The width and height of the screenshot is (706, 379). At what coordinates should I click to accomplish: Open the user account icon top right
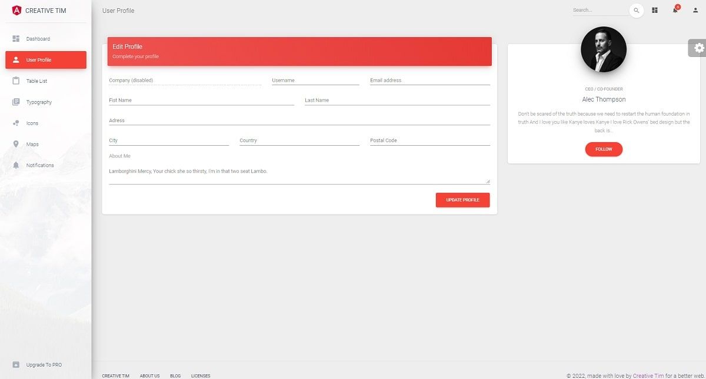[696, 10]
